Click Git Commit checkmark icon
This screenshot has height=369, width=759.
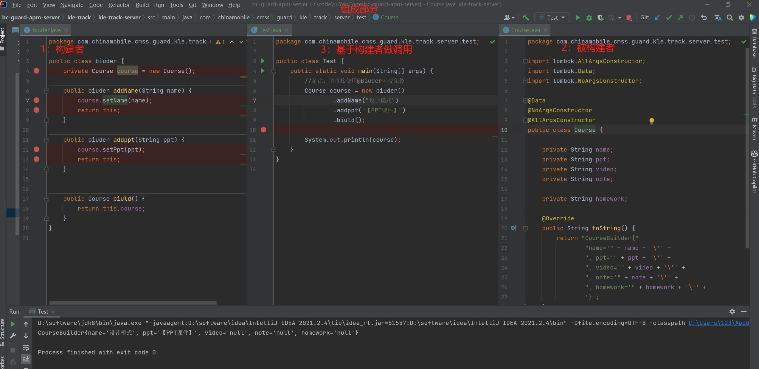pos(669,18)
